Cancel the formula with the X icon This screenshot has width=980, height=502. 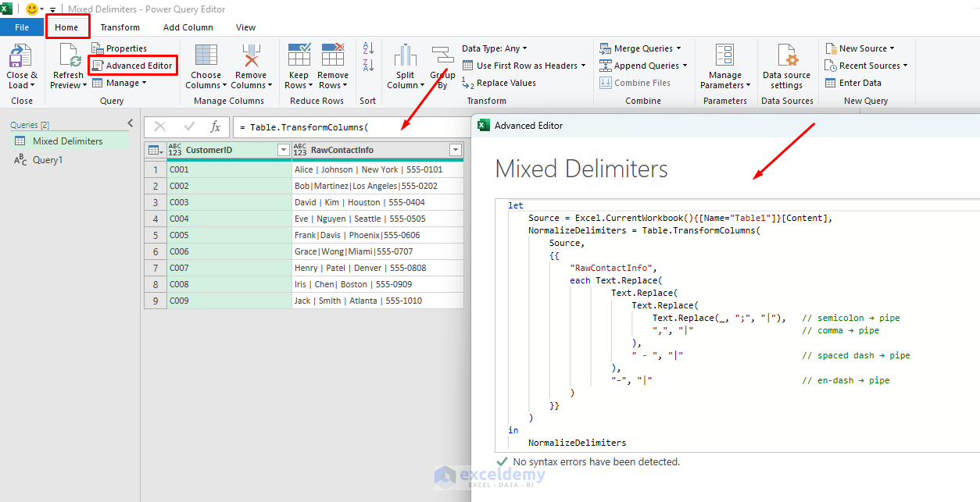click(160, 126)
